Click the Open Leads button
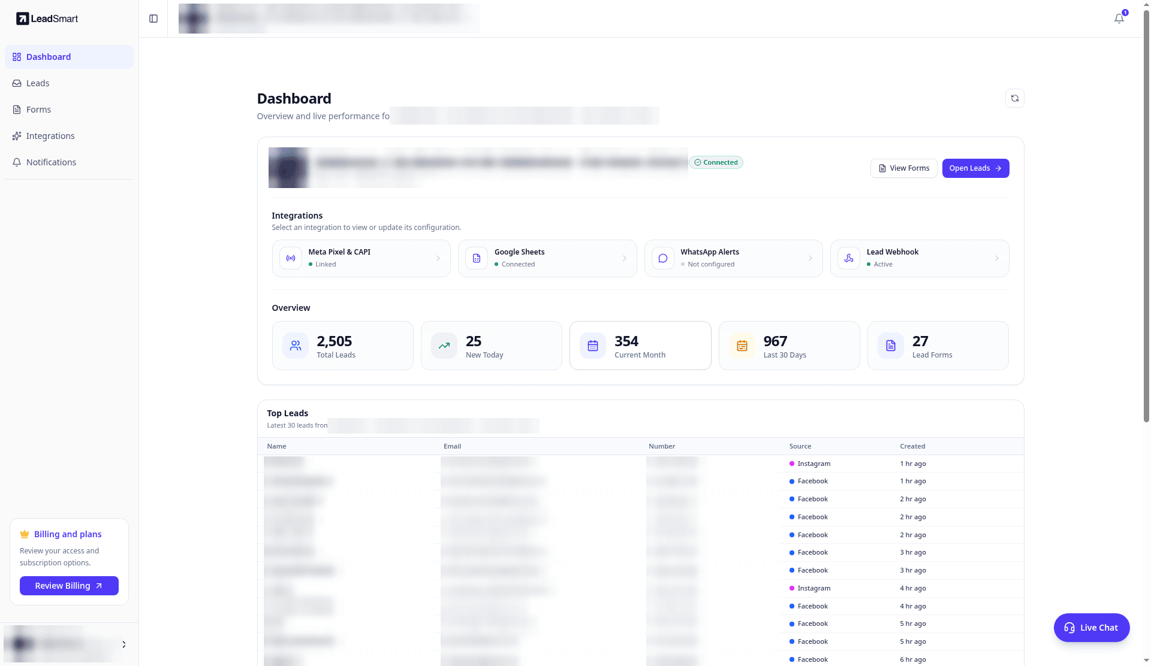This screenshot has height=666, width=1151. pyautogui.click(x=975, y=168)
